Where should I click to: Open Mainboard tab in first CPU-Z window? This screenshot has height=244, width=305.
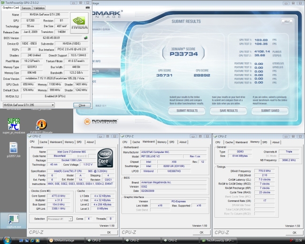[x=56, y=142]
